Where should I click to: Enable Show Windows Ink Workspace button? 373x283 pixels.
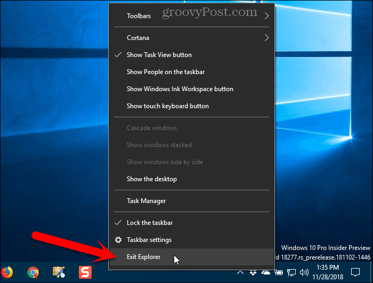(x=191, y=89)
